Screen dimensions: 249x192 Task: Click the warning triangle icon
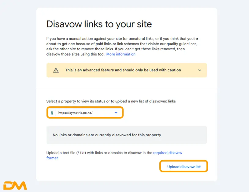coord(56,70)
